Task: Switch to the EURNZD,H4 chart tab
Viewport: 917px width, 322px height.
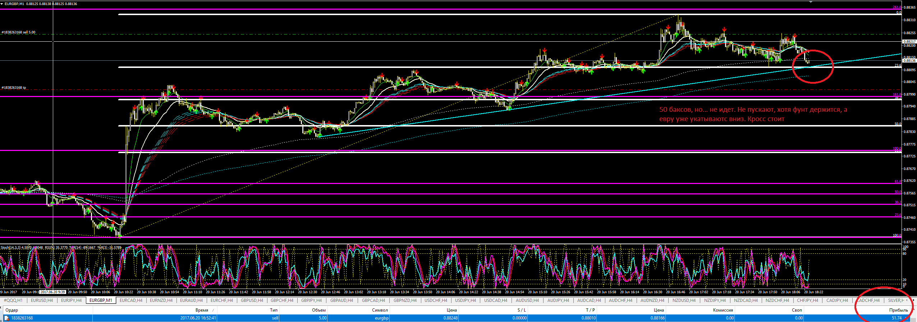Action: click(x=161, y=300)
